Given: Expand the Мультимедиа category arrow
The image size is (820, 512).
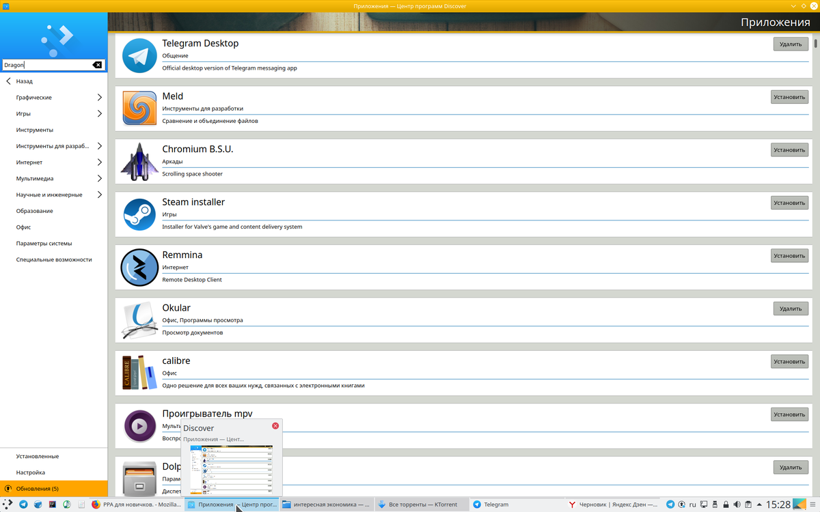Looking at the screenshot, I should coord(99,178).
